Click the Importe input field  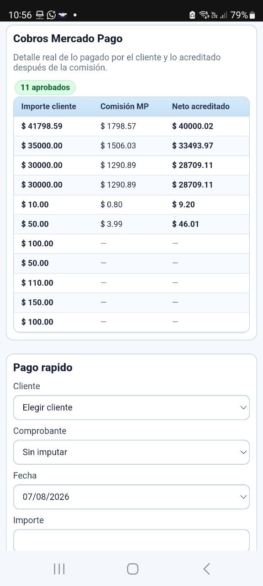[x=131, y=540]
